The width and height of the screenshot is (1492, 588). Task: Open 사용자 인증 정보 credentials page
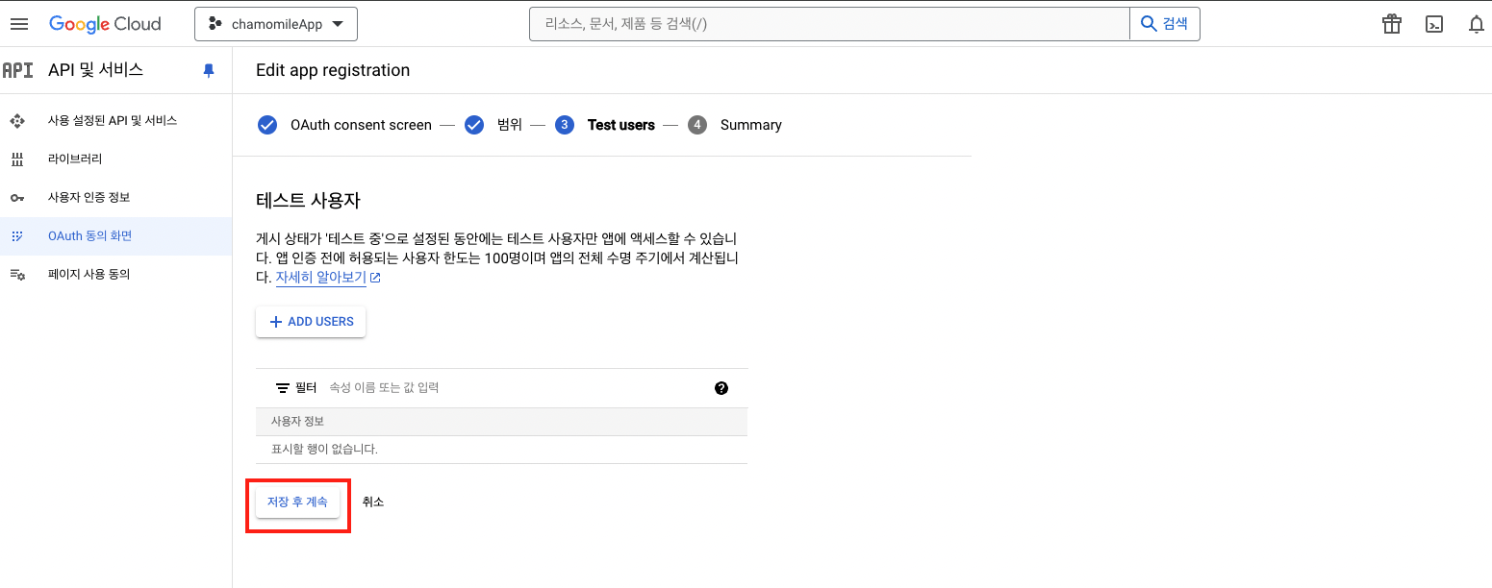[89, 197]
